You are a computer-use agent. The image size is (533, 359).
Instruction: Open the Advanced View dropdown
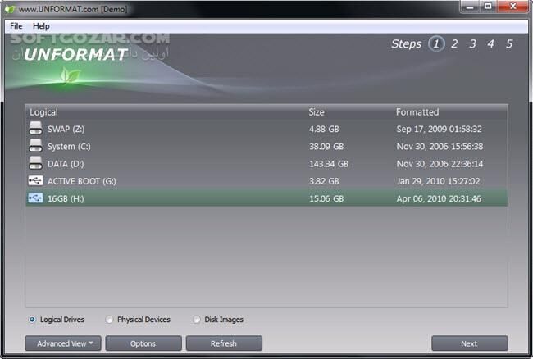(x=63, y=343)
